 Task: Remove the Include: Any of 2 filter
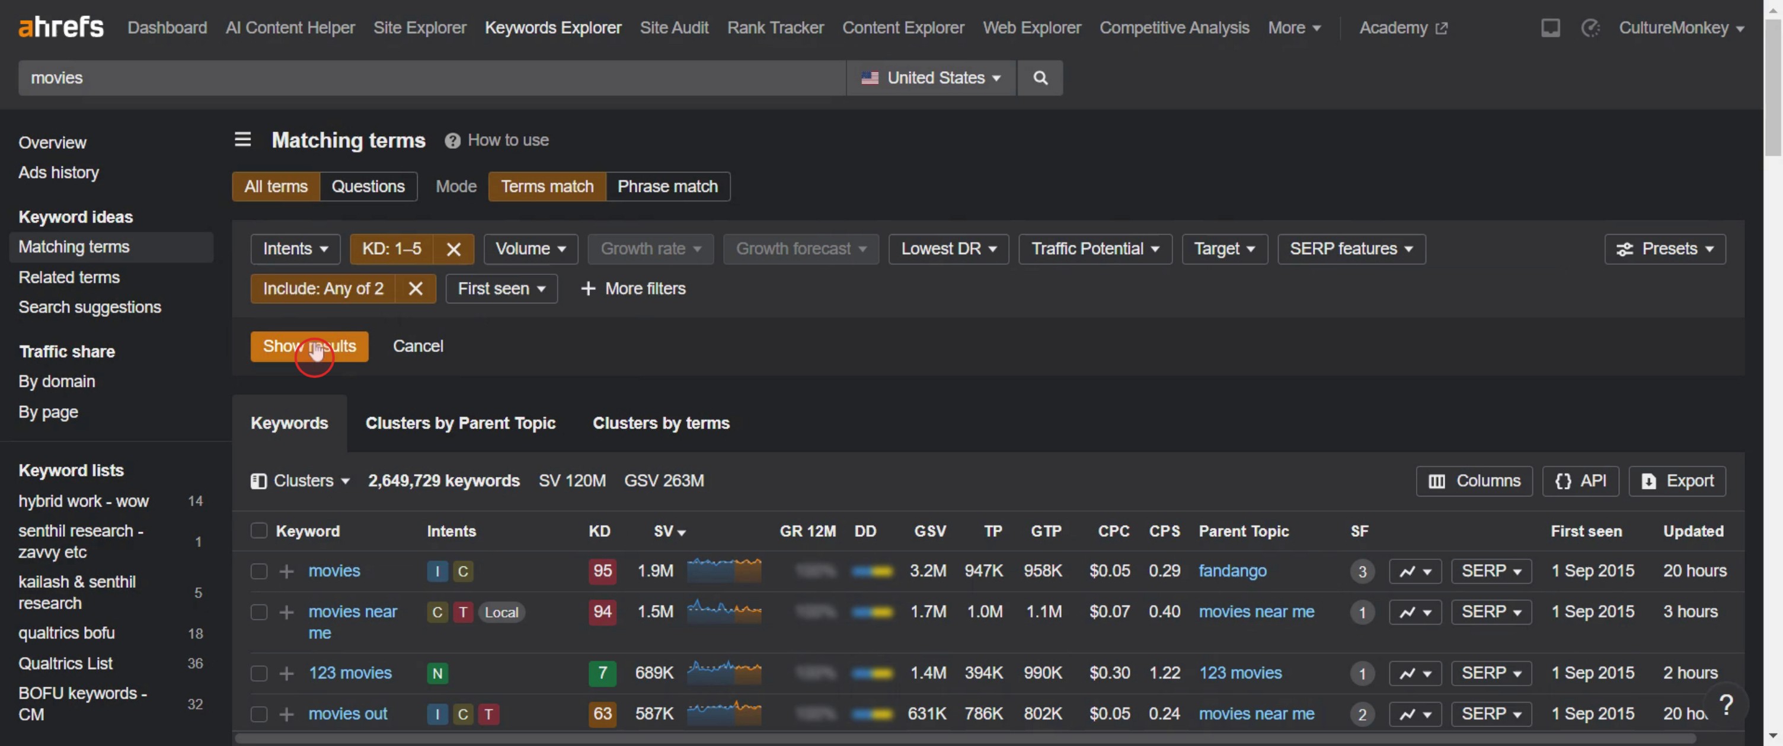tap(416, 289)
